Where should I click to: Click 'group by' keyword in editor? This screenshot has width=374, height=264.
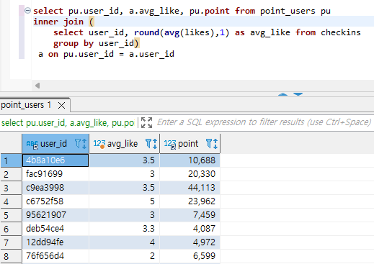[x=74, y=43]
